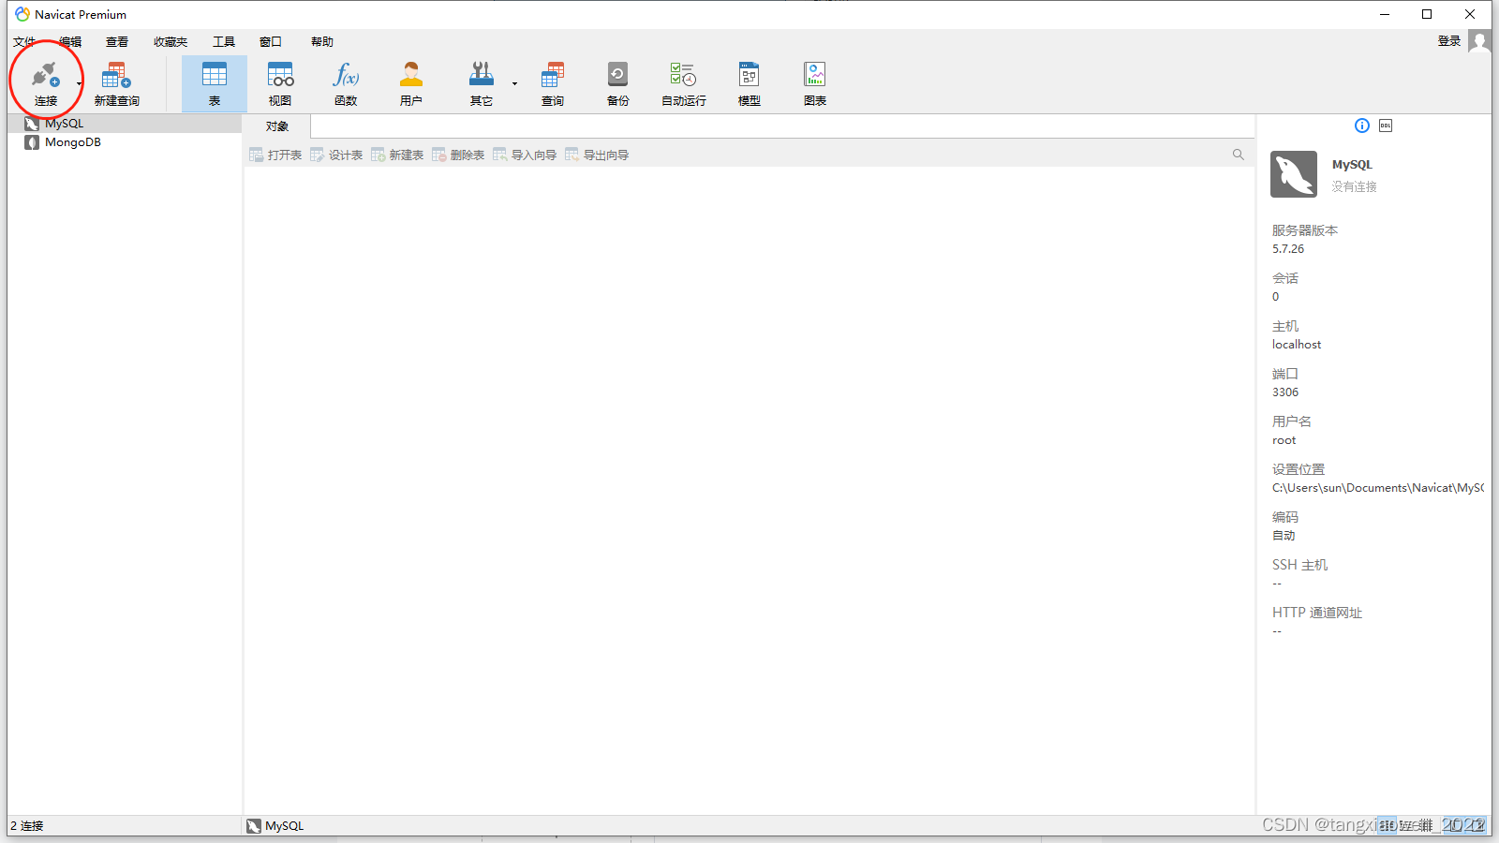Click the MySQL entry in the status bar

275,826
